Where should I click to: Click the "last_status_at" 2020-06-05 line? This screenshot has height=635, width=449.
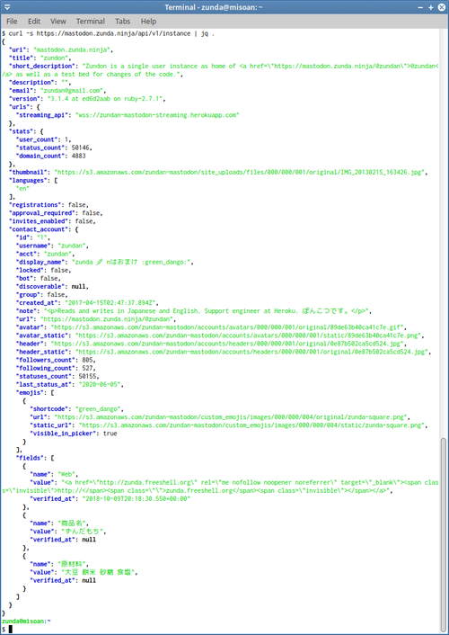pyautogui.click(x=70, y=384)
